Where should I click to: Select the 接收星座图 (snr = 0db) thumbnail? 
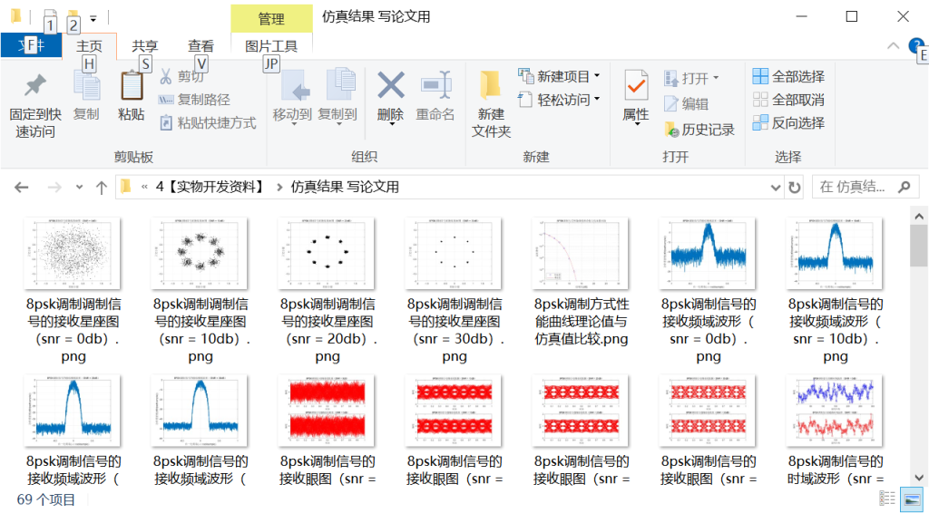72,253
